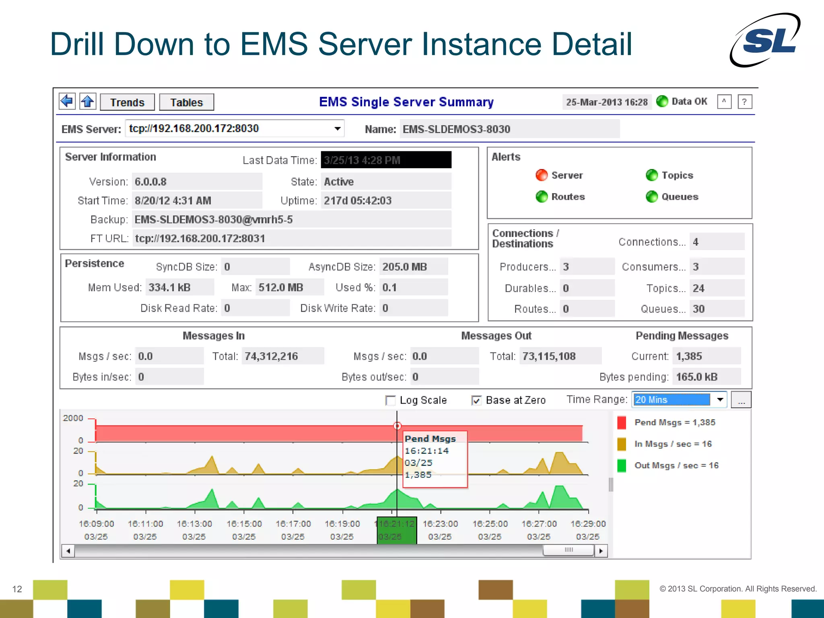Image resolution: width=824 pixels, height=618 pixels.
Task: Click the Max value 512.0 MB
Action: coord(290,287)
